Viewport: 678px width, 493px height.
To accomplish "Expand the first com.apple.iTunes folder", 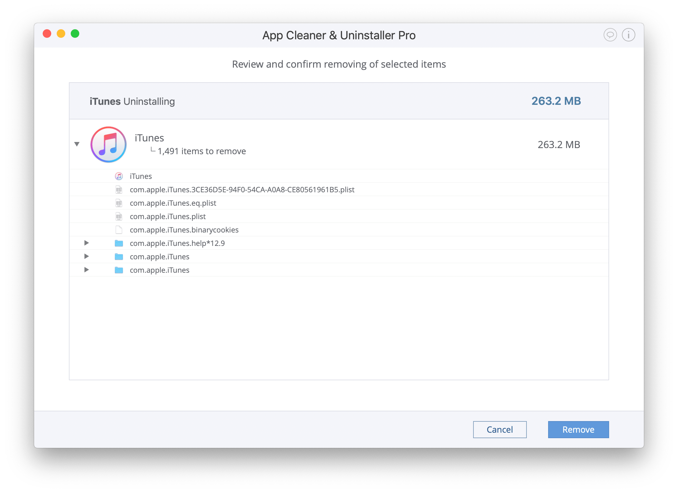I will pos(86,256).
